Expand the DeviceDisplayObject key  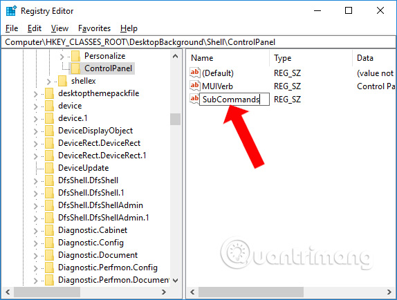coord(36,131)
